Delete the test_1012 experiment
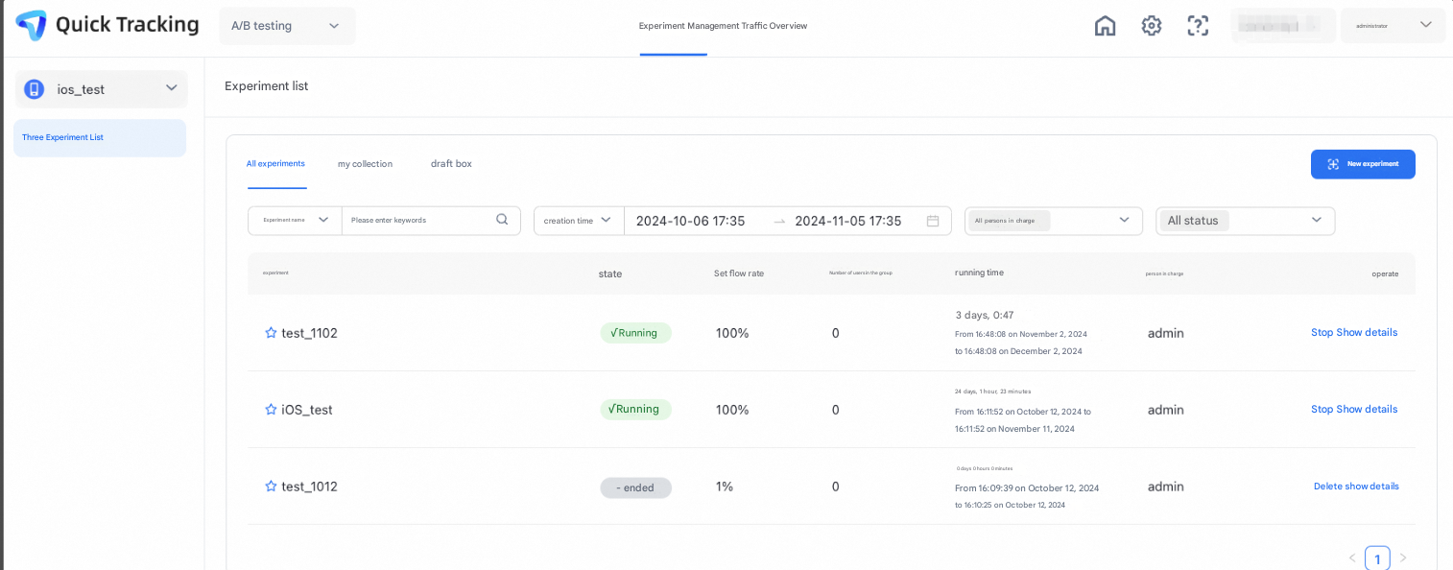The width and height of the screenshot is (1453, 570). coord(1327,487)
